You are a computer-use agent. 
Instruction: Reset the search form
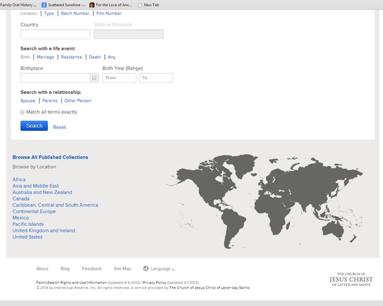coord(59,127)
